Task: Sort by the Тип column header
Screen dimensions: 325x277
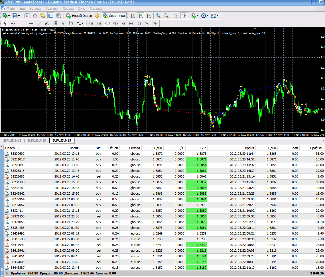Action: (x=91, y=148)
